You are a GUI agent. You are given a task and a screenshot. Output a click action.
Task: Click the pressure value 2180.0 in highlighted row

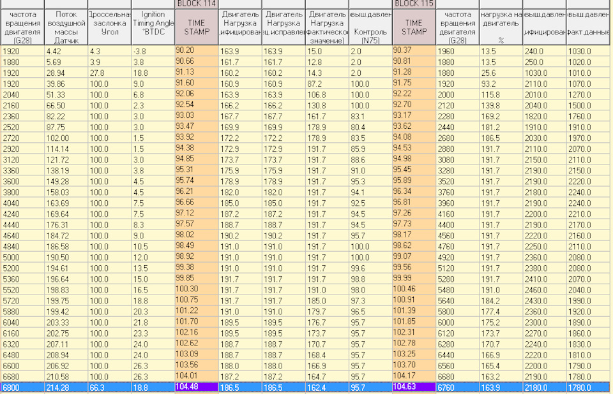(544, 388)
